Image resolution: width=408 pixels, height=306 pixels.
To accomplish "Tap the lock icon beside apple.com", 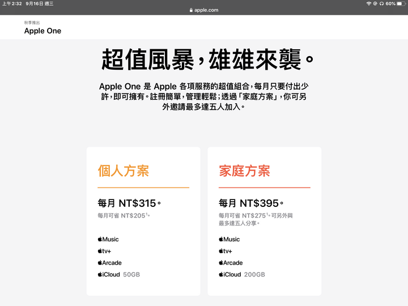I will 192,10.
